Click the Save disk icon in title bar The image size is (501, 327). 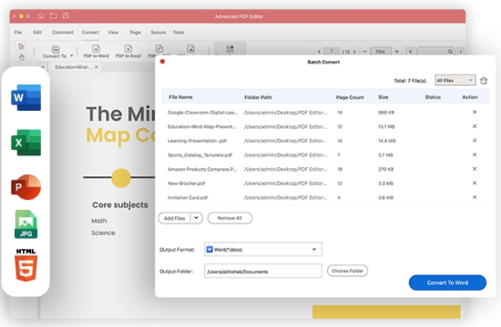66,15
